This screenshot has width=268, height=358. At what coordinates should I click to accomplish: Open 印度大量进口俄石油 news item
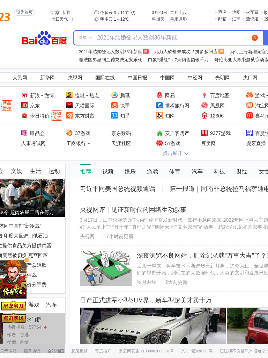[x=24, y=236]
